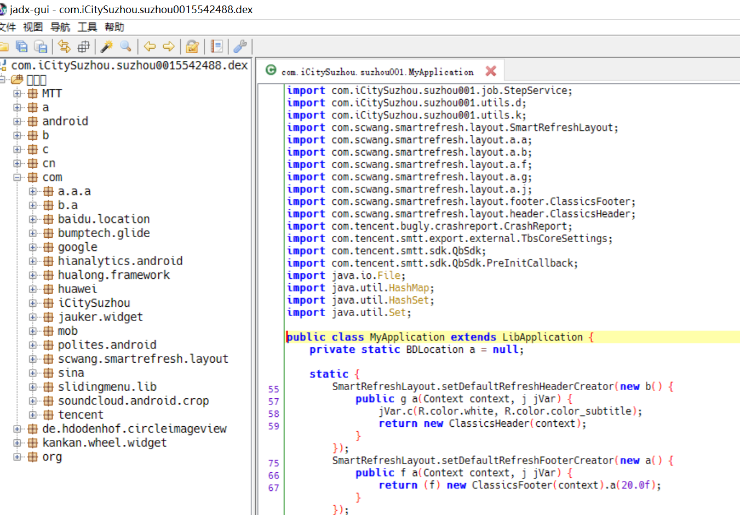Click the package icon beside mob

tap(49, 331)
